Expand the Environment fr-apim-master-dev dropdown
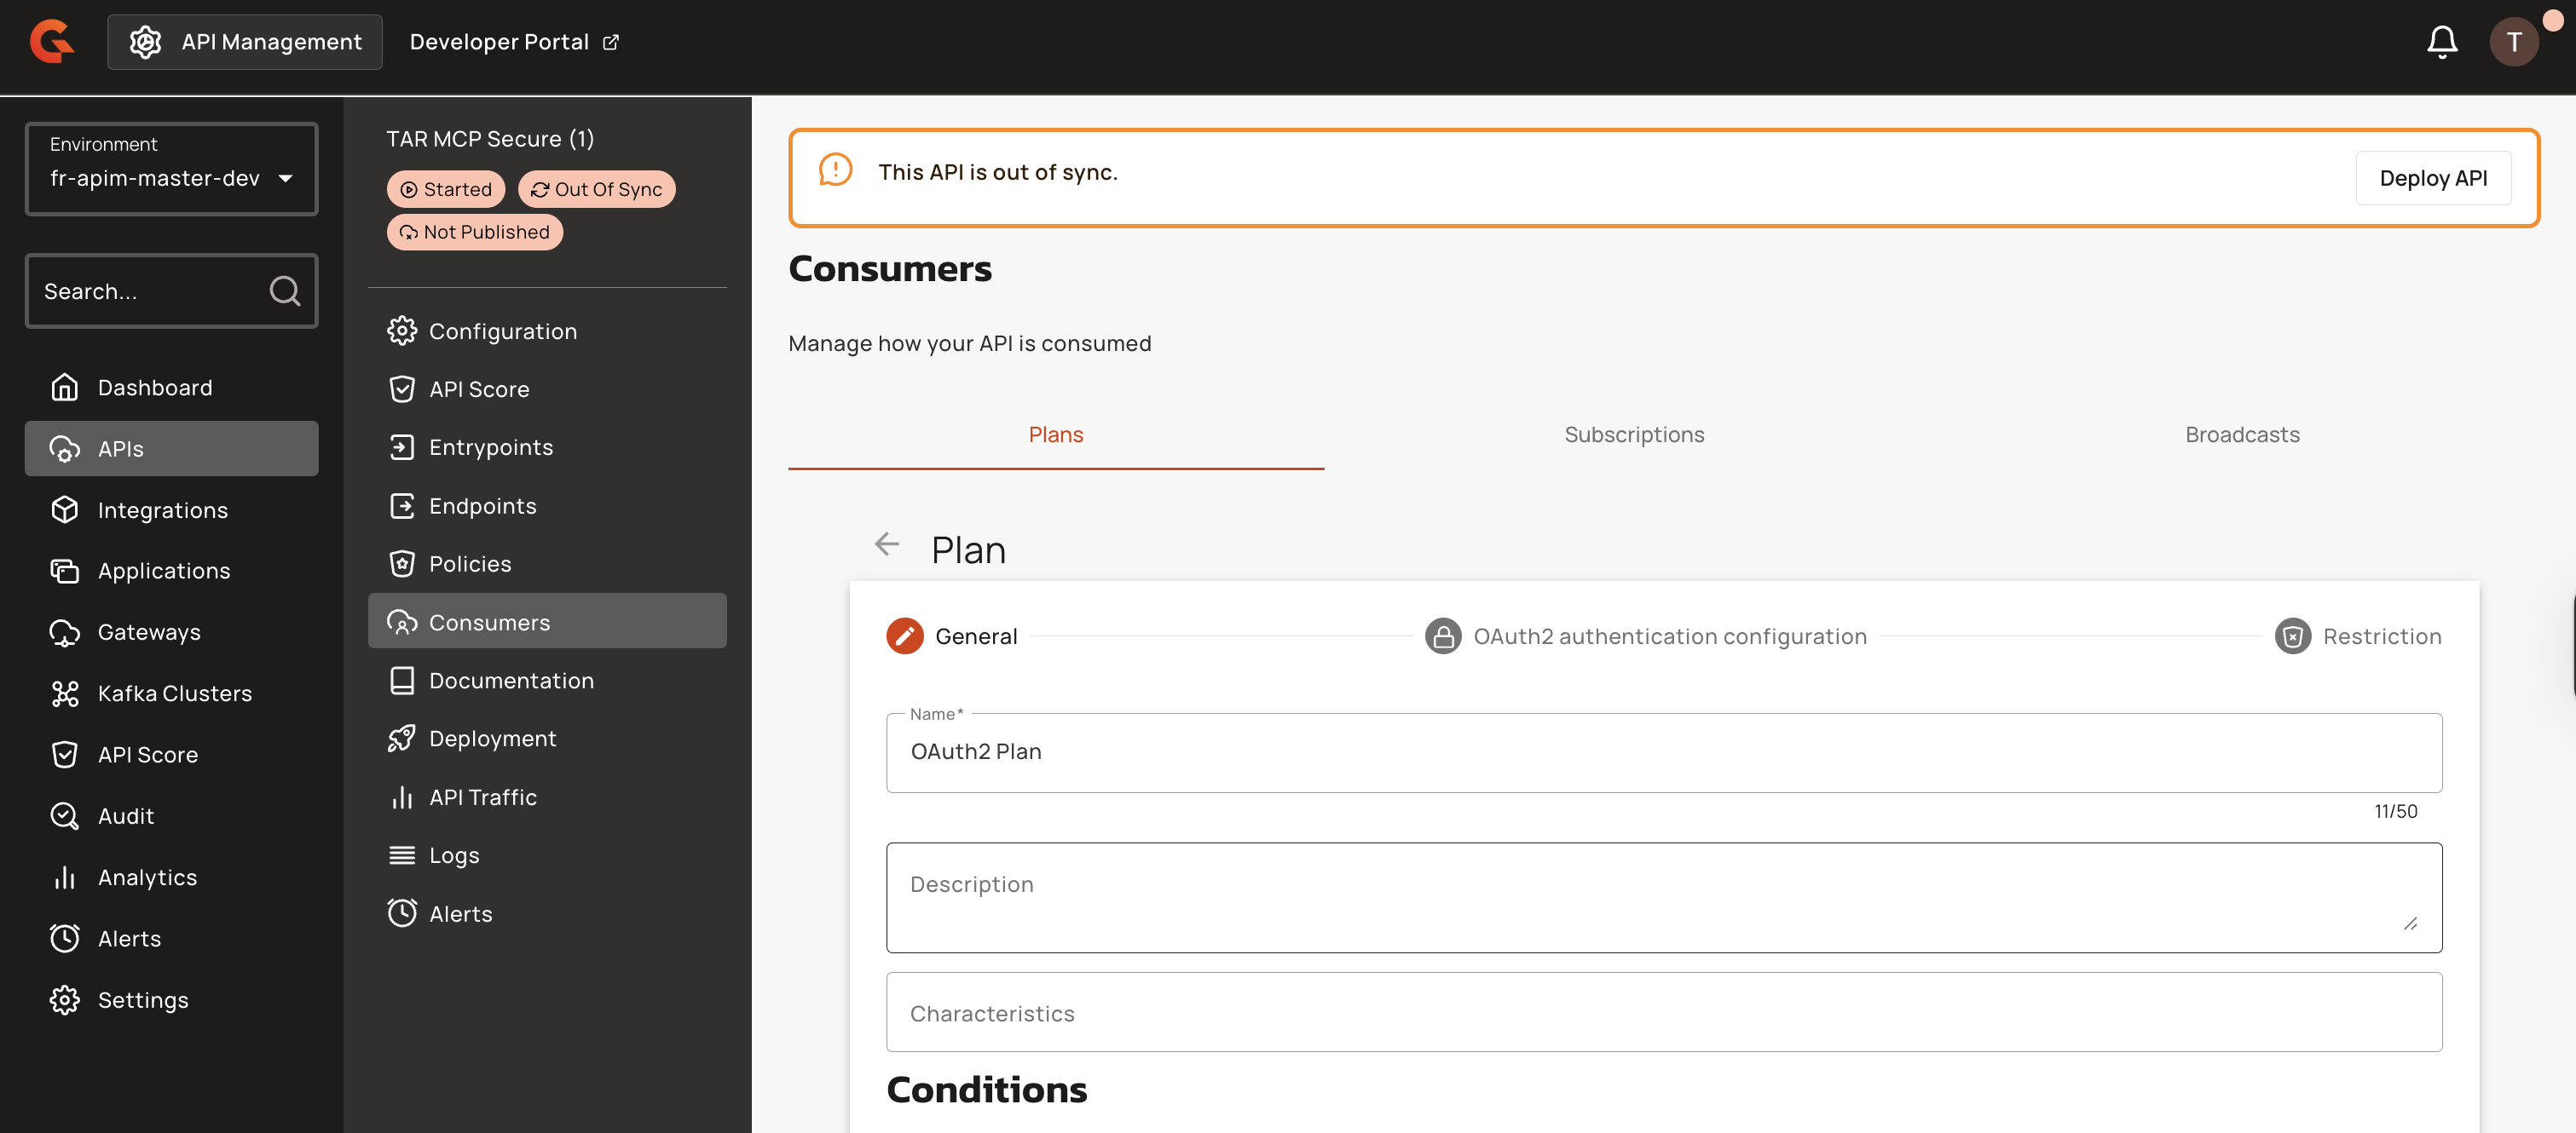This screenshot has height=1133, width=2576. [171, 169]
